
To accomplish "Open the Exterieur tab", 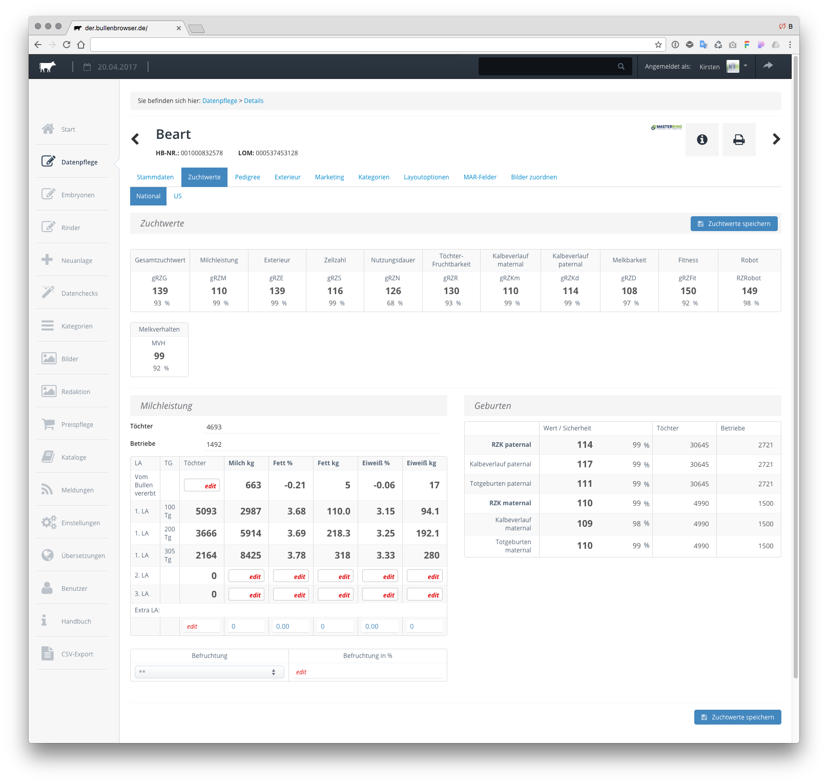I will tap(287, 177).
